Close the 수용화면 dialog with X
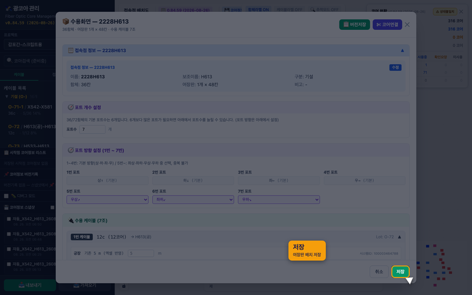 [407, 24]
